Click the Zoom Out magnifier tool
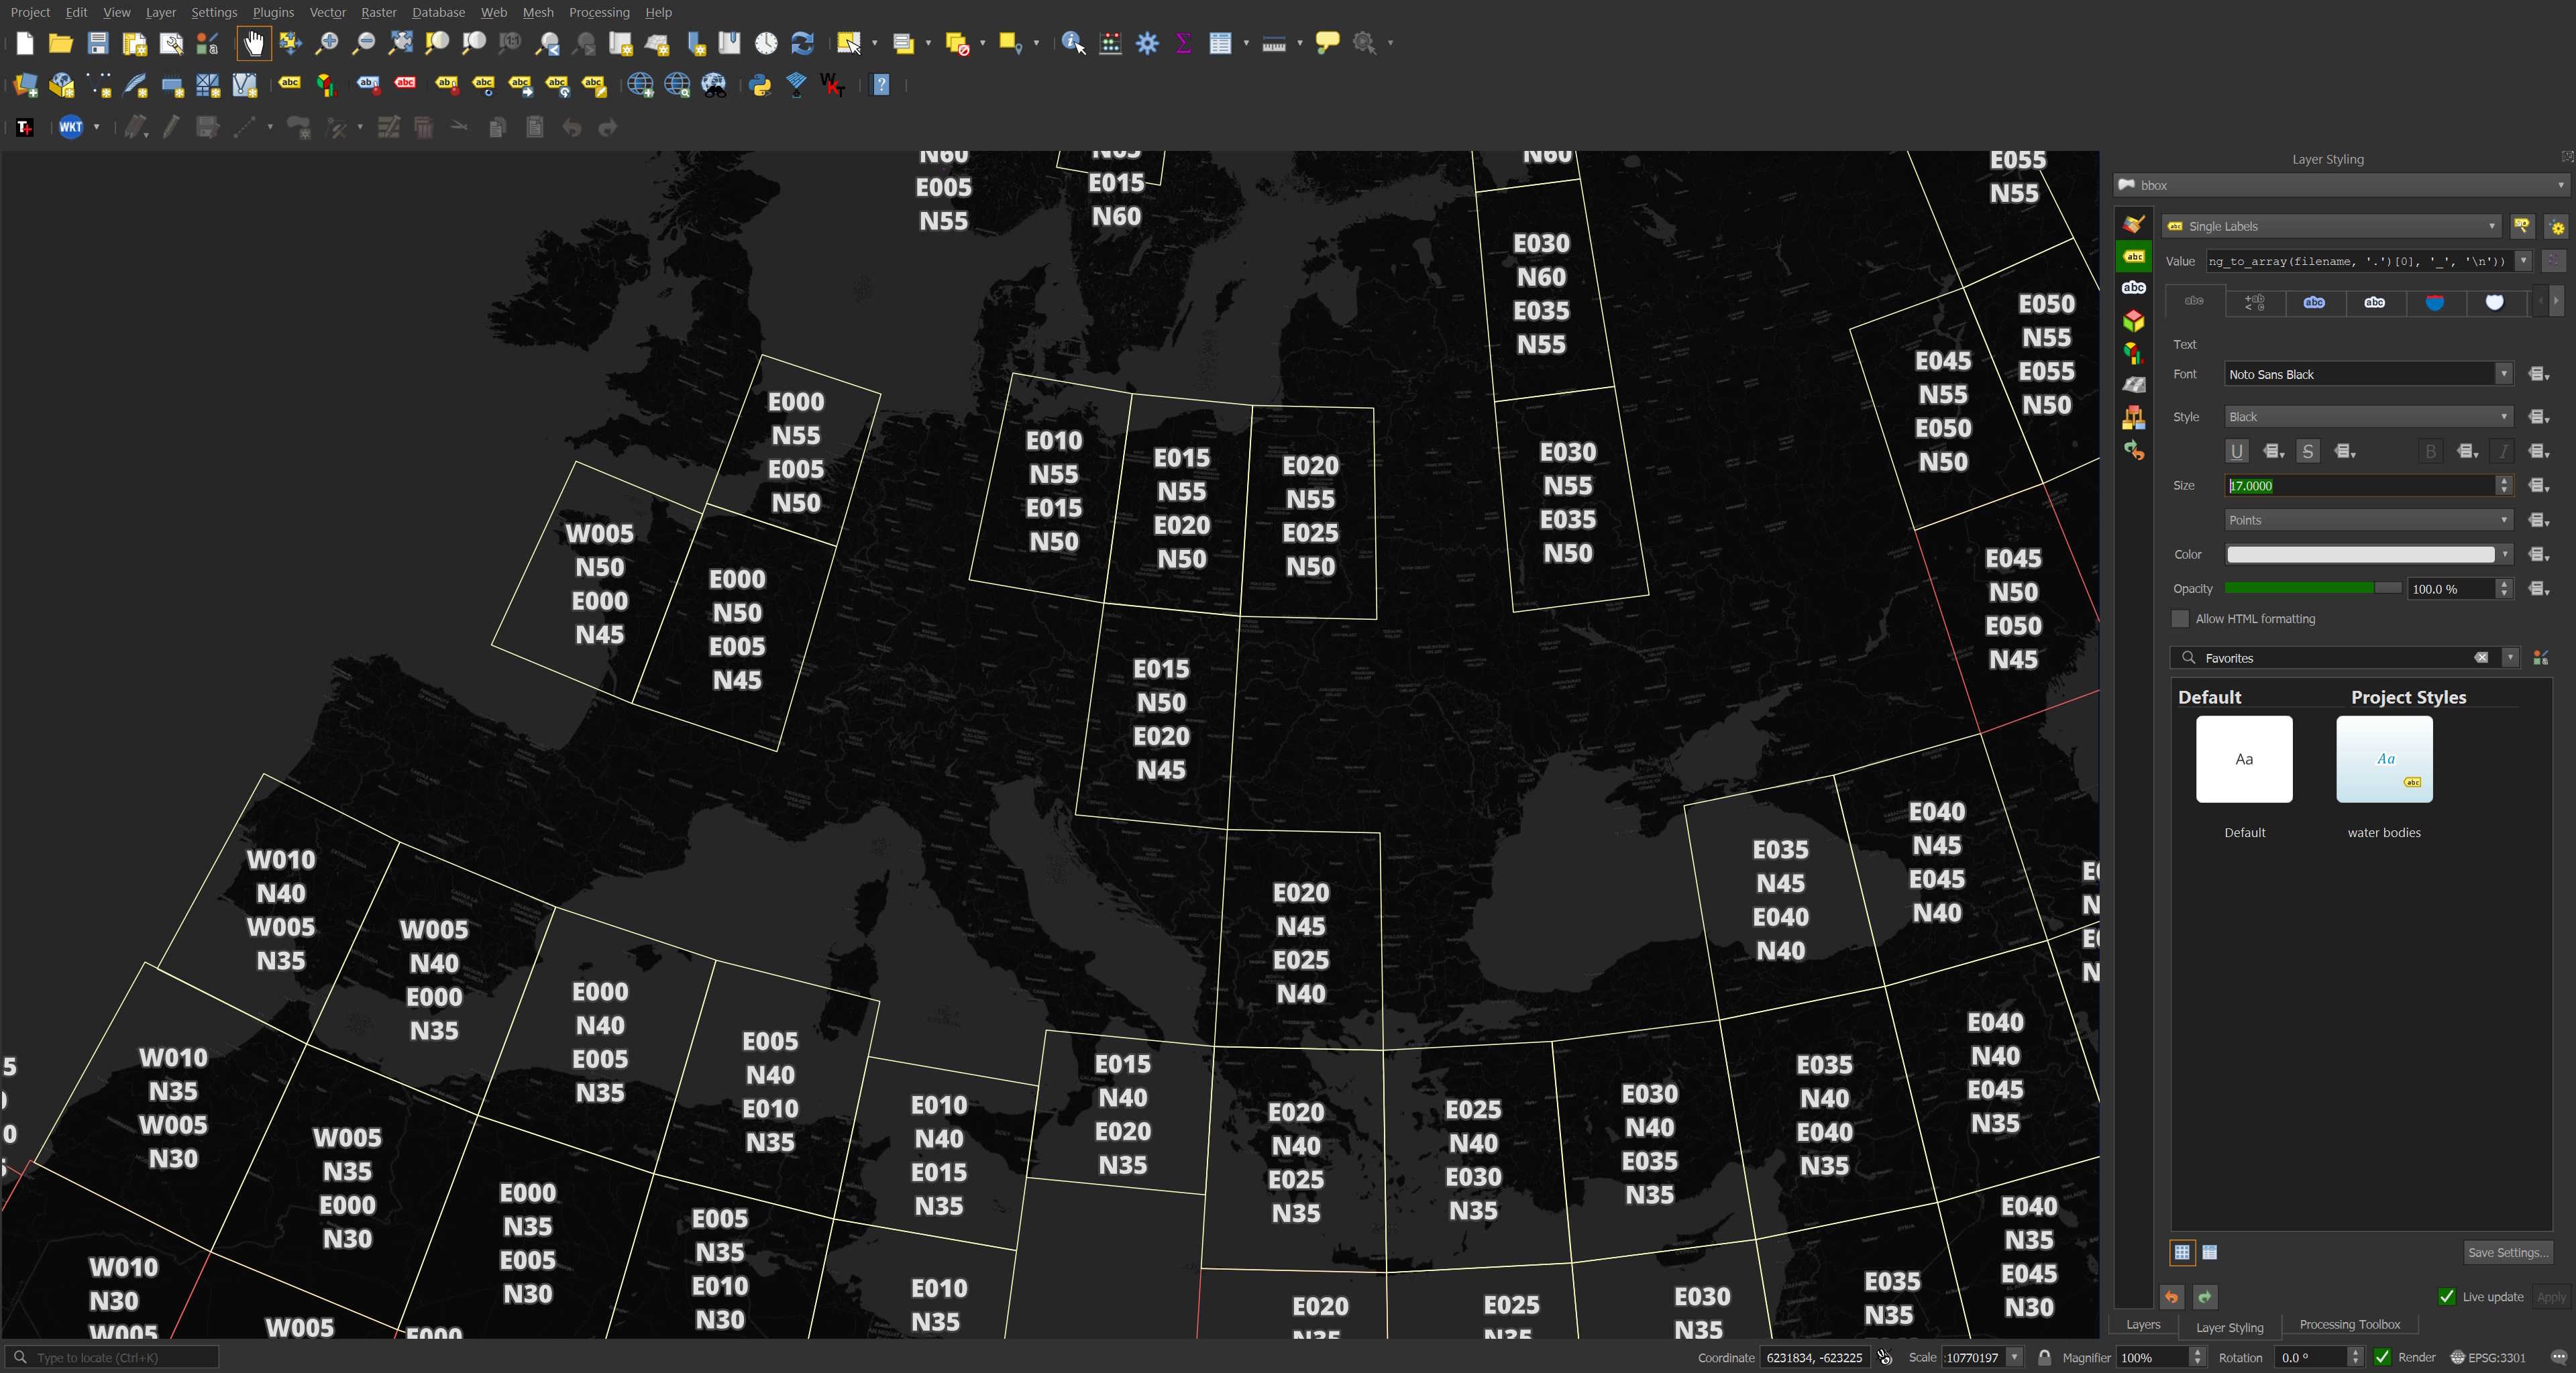Viewport: 2576px width, 1373px height. pyautogui.click(x=364, y=43)
